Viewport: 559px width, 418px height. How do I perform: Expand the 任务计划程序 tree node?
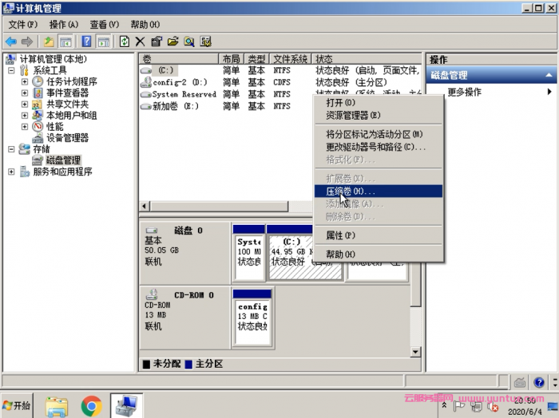[25, 81]
